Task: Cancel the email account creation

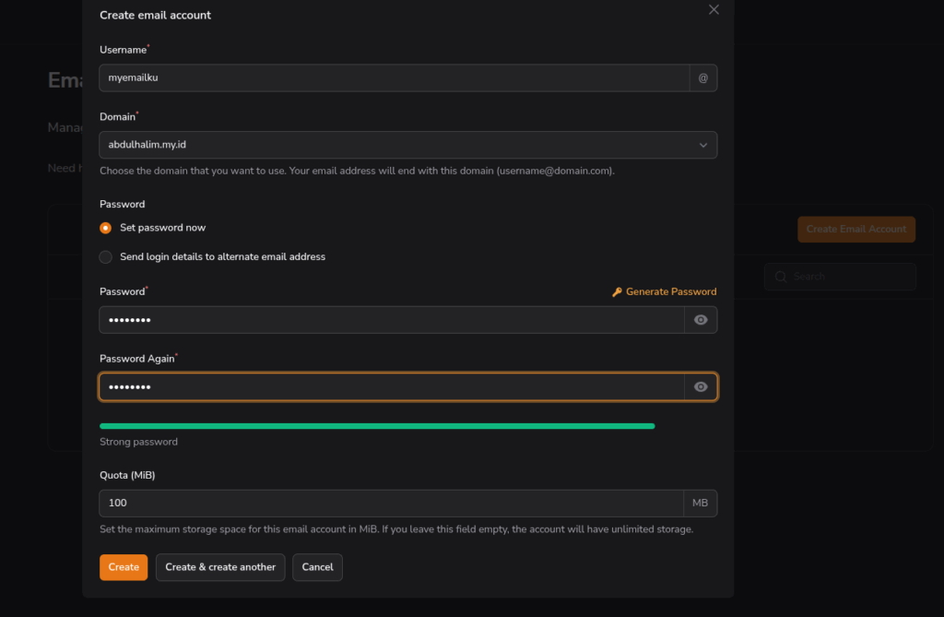Action: pyautogui.click(x=317, y=567)
